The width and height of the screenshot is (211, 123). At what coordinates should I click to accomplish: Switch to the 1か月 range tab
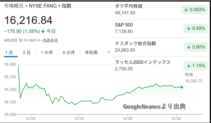47,52
